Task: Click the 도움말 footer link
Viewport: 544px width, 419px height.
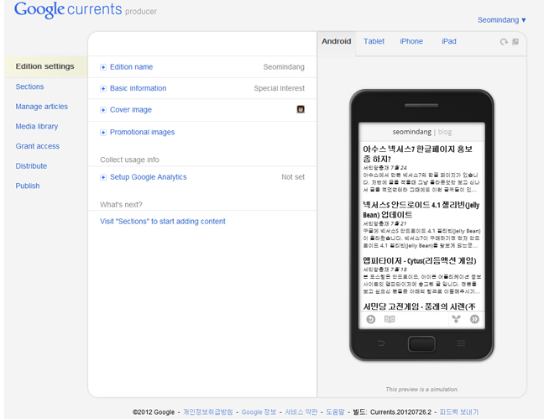Action: [335, 412]
